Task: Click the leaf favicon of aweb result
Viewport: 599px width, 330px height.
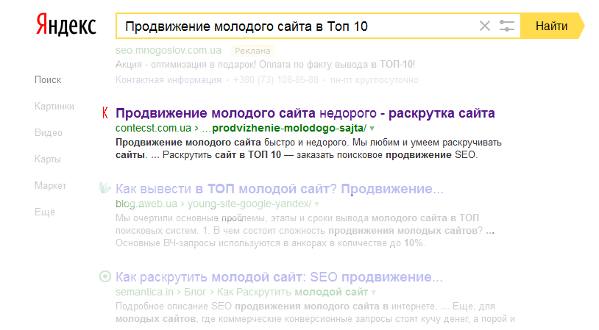Action: tap(104, 187)
